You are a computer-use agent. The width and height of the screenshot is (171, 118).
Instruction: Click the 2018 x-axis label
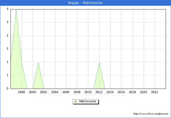tap(132, 92)
